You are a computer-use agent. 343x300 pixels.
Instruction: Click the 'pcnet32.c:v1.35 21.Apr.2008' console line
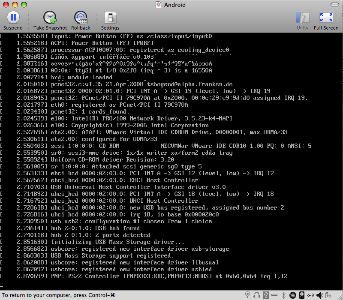tap(142, 84)
